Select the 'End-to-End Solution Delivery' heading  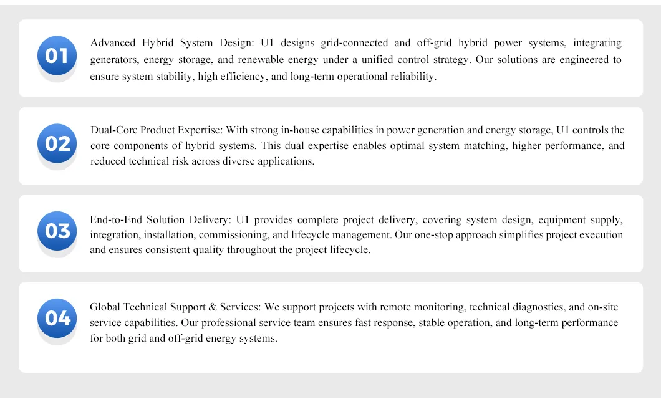tap(160, 220)
